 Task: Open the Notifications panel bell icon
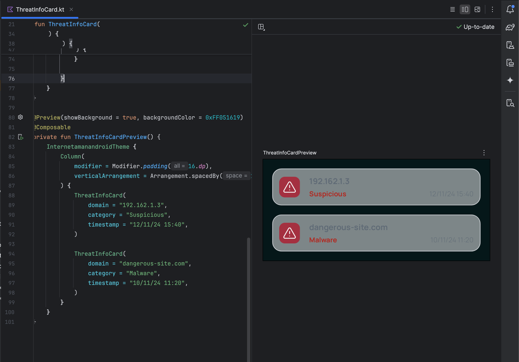pyautogui.click(x=510, y=10)
